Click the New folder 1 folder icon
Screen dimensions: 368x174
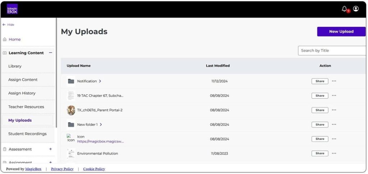click(x=71, y=124)
